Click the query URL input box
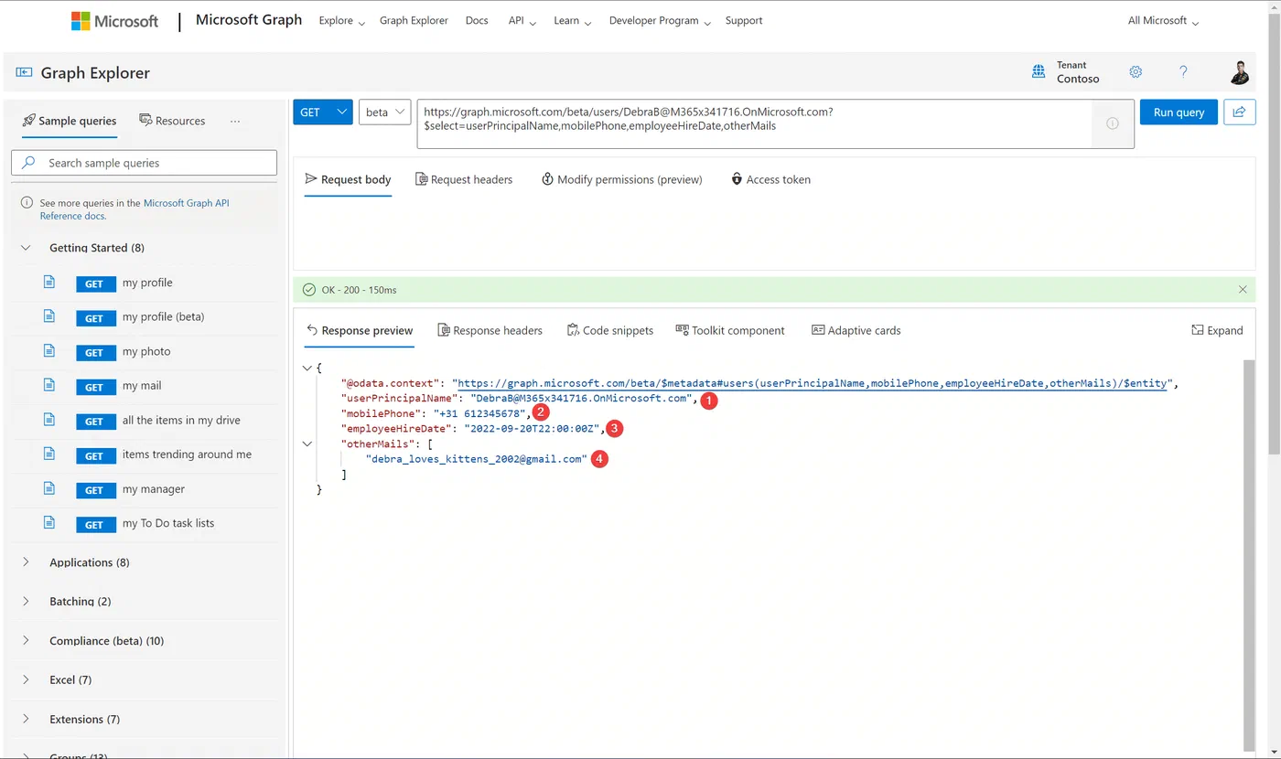The width and height of the screenshot is (1281, 759). (754, 123)
